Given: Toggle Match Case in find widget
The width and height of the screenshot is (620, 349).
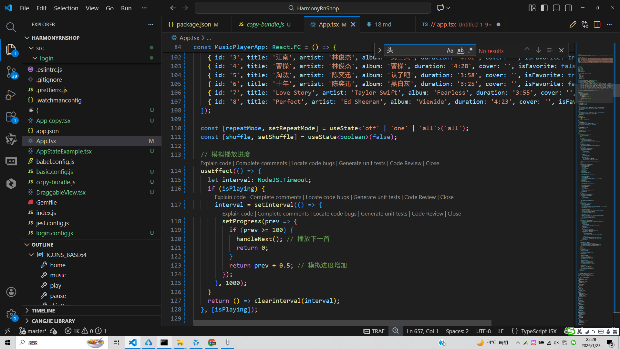Looking at the screenshot, I should click(450, 50).
